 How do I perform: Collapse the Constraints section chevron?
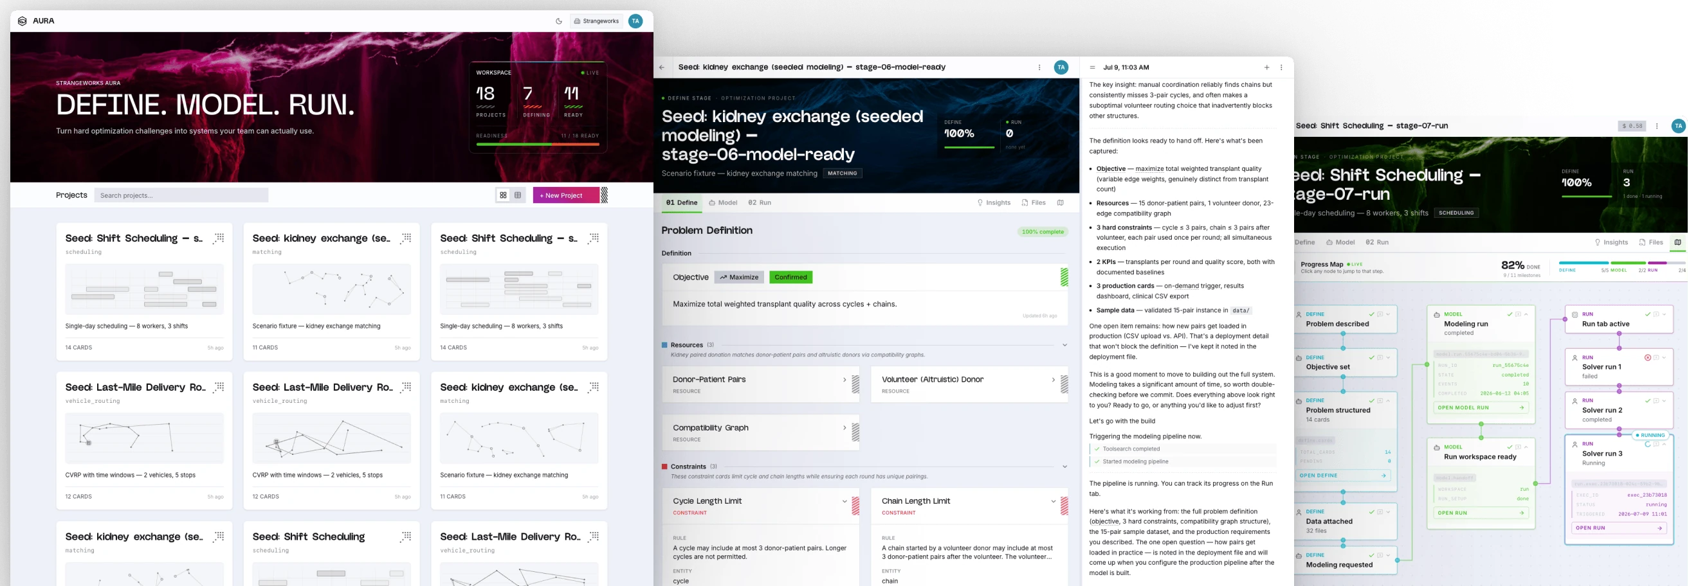pyautogui.click(x=1064, y=467)
